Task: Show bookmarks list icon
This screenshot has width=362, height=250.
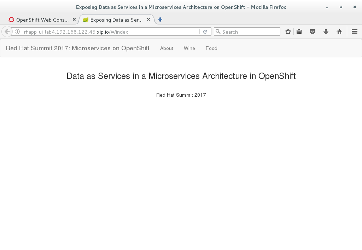Action: pyautogui.click(x=299, y=32)
